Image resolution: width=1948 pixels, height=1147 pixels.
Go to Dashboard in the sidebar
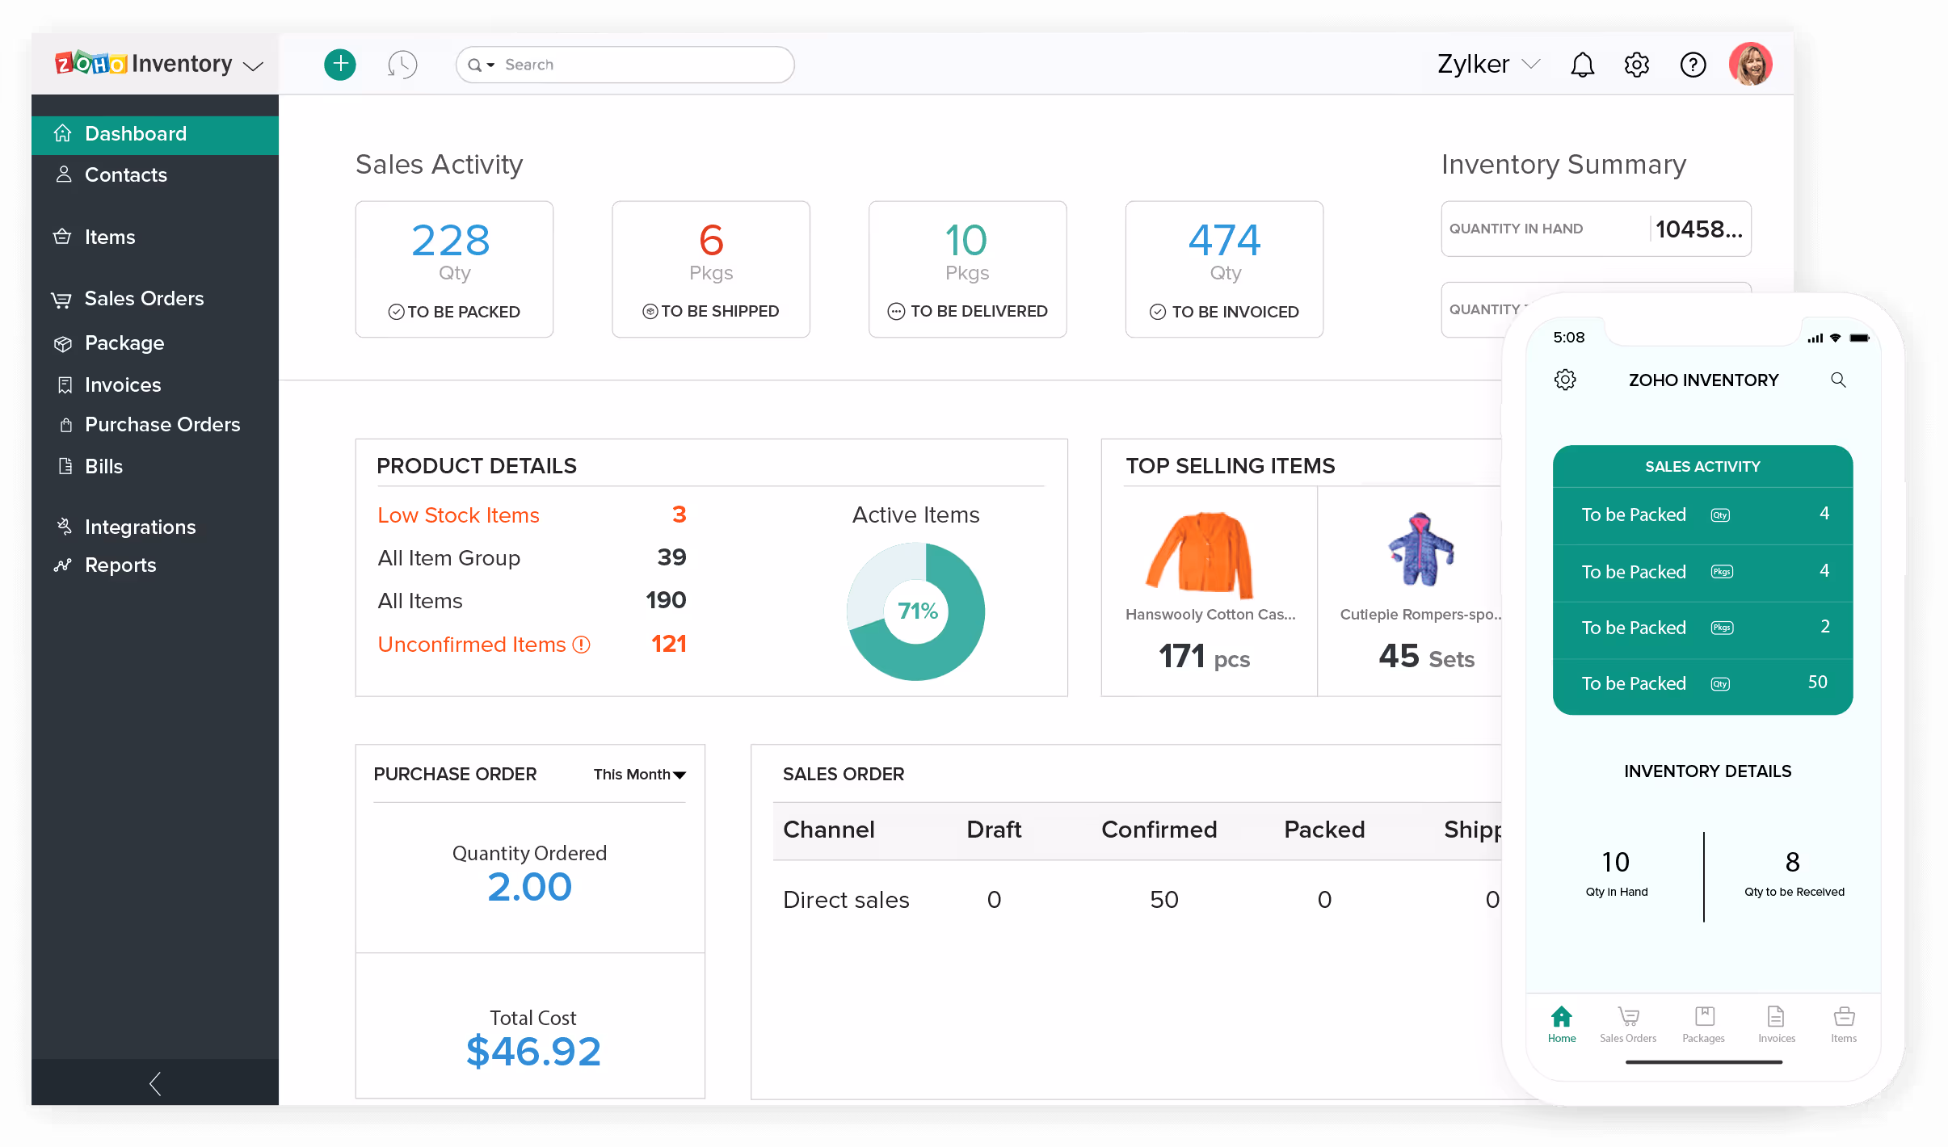pyautogui.click(x=155, y=134)
